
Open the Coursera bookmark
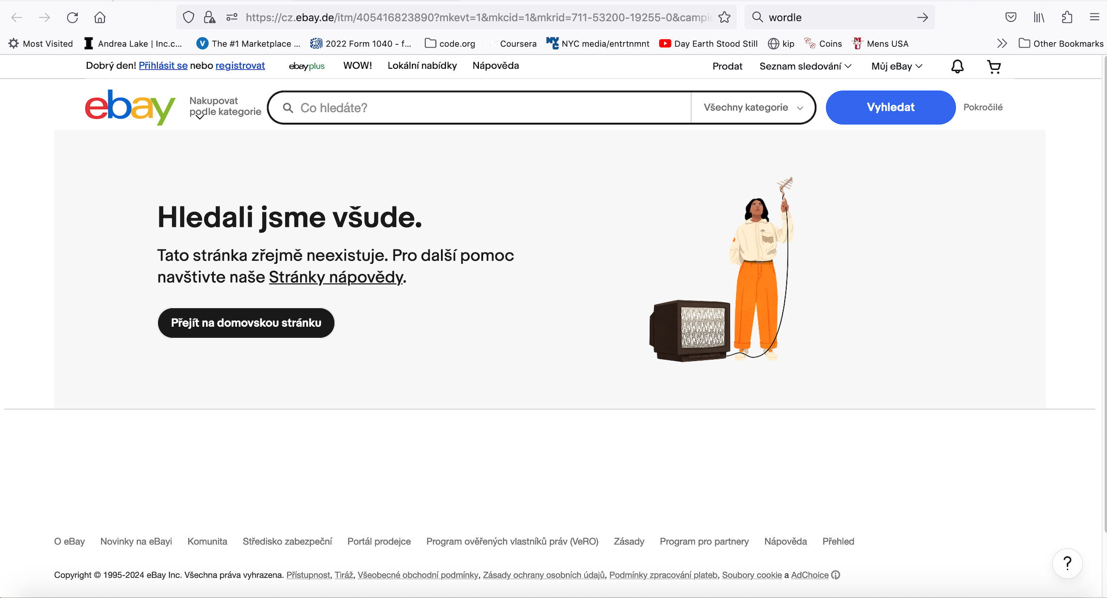click(x=511, y=44)
